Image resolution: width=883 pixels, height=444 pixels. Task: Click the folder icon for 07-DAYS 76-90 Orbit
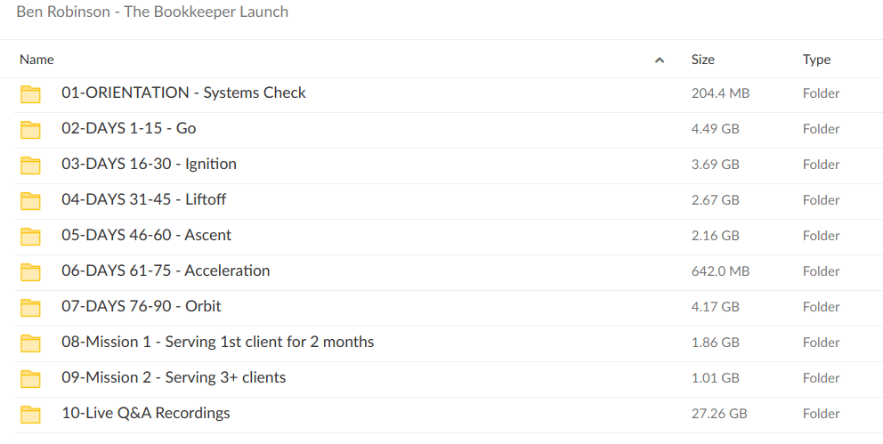click(x=31, y=308)
